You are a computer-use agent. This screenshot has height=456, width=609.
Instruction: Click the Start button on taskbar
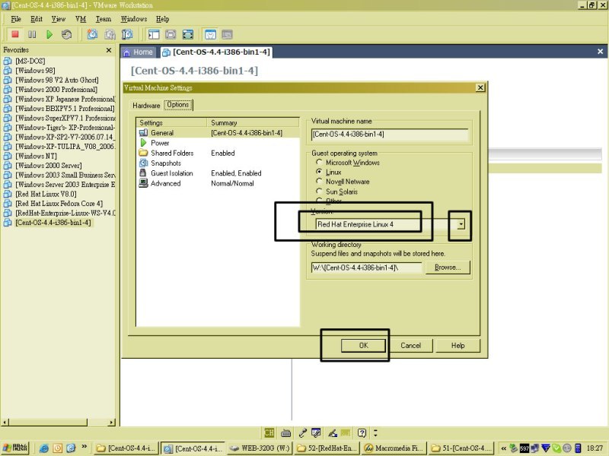(x=15, y=448)
